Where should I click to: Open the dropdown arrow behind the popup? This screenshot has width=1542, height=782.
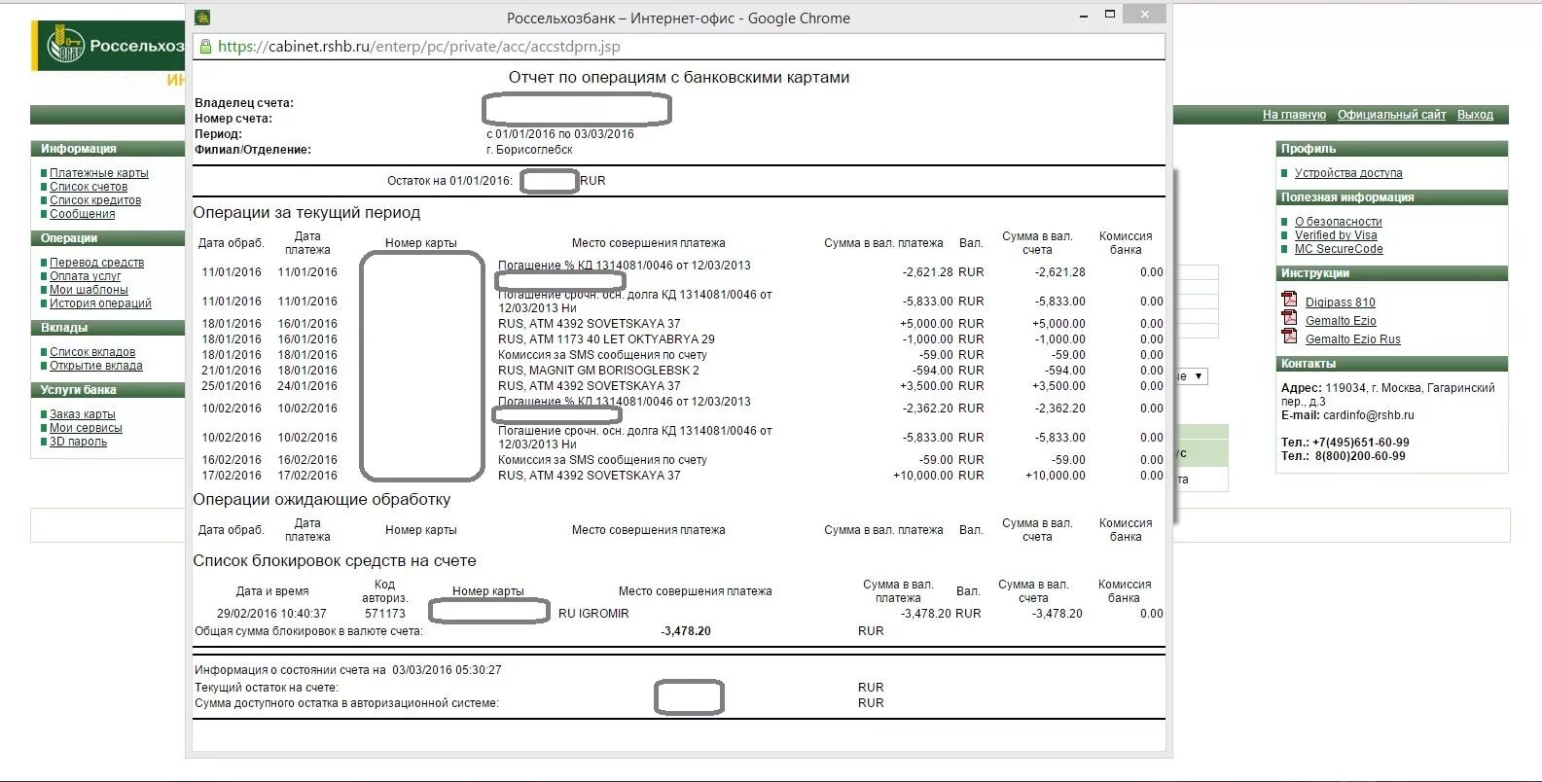point(1199,375)
